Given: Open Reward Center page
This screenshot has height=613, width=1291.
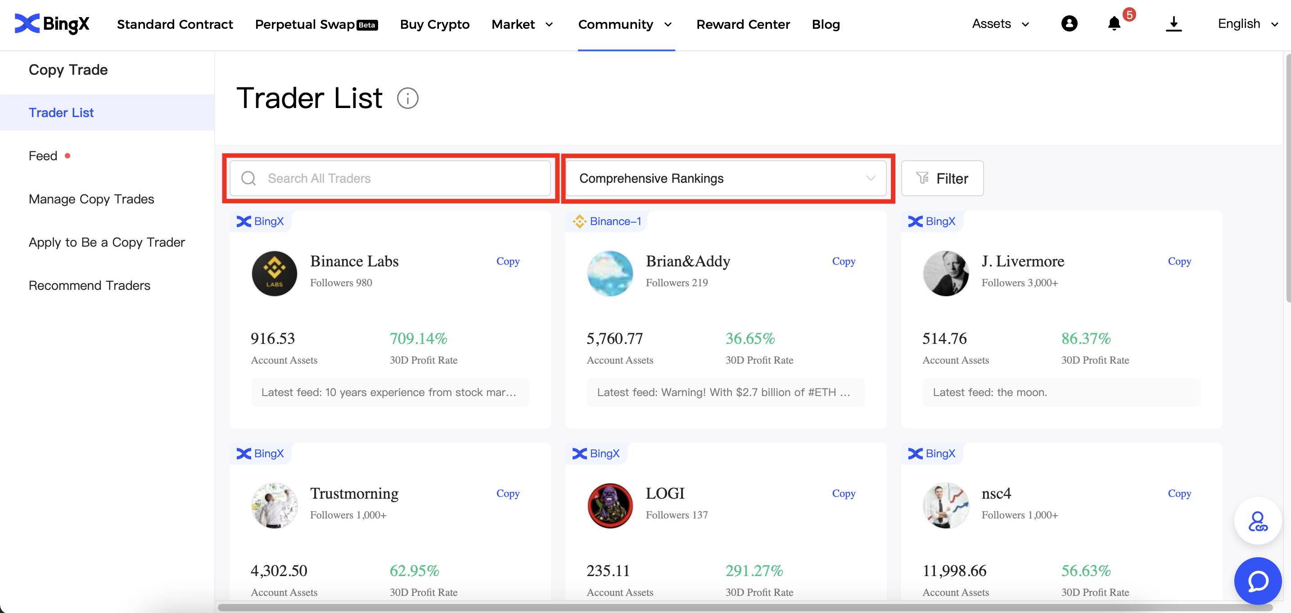Looking at the screenshot, I should 743,24.
